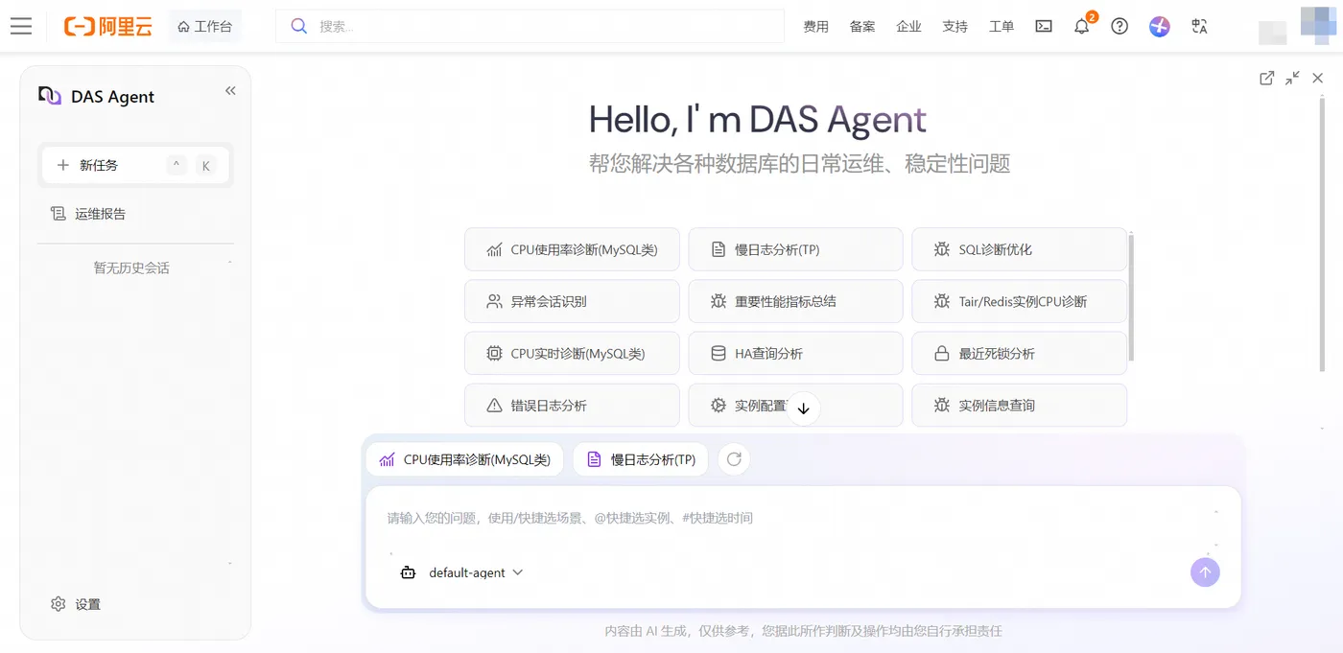Screen dimensions: 1343x653
Task: Open the hamburger navigation menu
Action: pos(21,26)
